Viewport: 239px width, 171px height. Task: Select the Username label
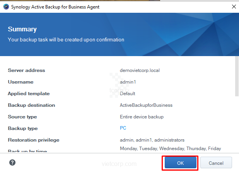coord(20,82)
